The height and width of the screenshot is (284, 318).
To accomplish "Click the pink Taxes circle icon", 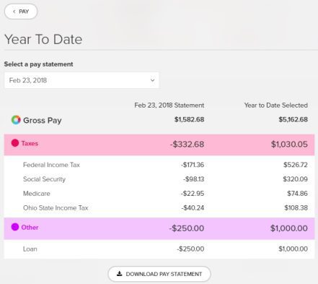I will (x=15, y=143).
